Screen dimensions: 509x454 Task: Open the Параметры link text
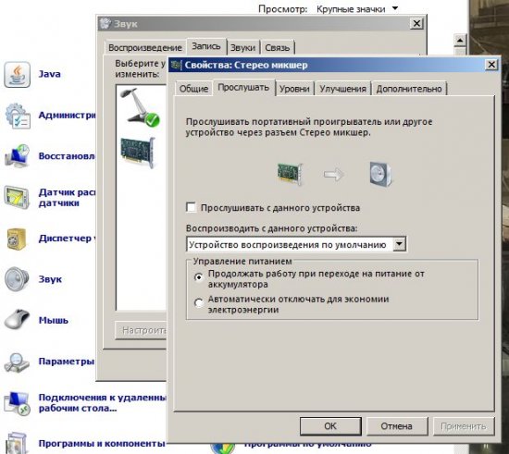pyautogui.click(x=67, y=361)
